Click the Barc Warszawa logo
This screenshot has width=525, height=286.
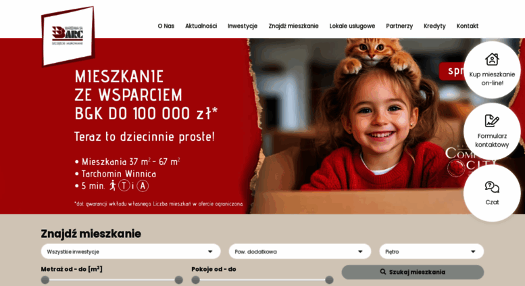coord(68,36)
